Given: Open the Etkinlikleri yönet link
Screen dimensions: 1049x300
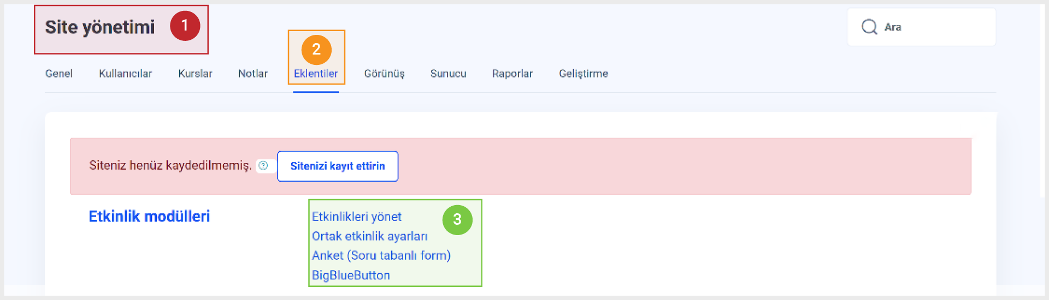Looking at the screenshot, I should click(x=357, y=217).
